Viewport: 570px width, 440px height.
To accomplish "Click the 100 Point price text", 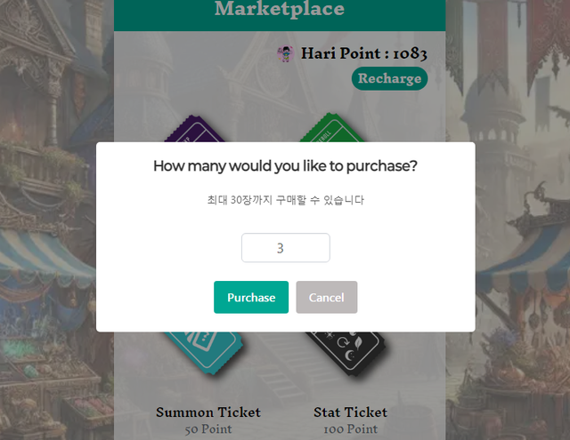I will pos(350,429).
